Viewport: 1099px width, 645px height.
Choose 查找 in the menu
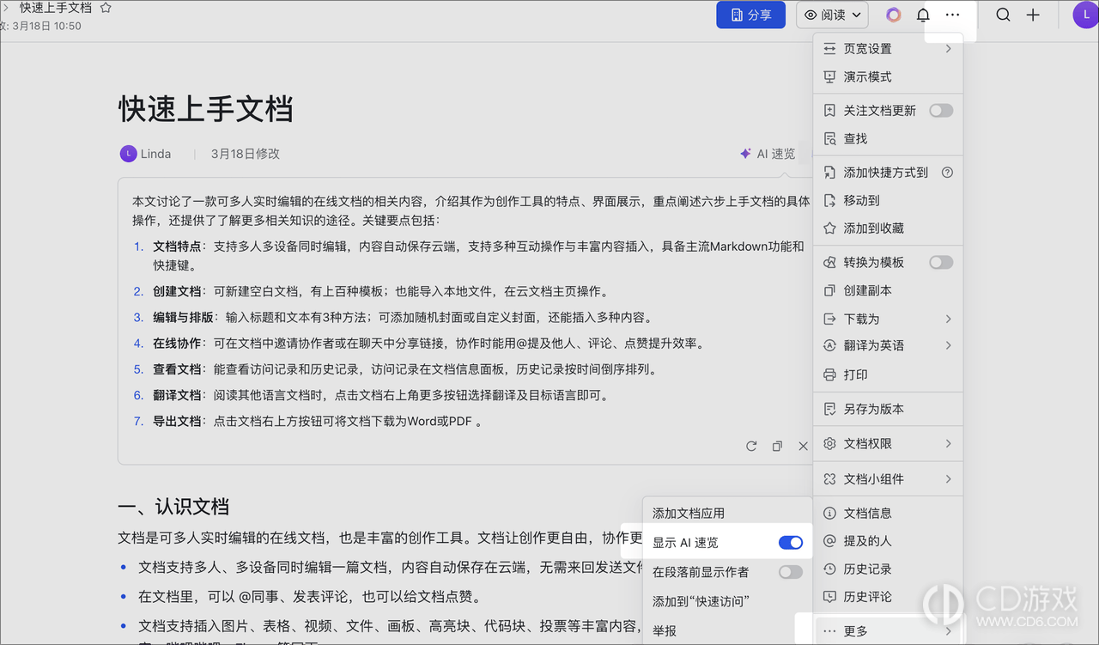pos(887,138)
